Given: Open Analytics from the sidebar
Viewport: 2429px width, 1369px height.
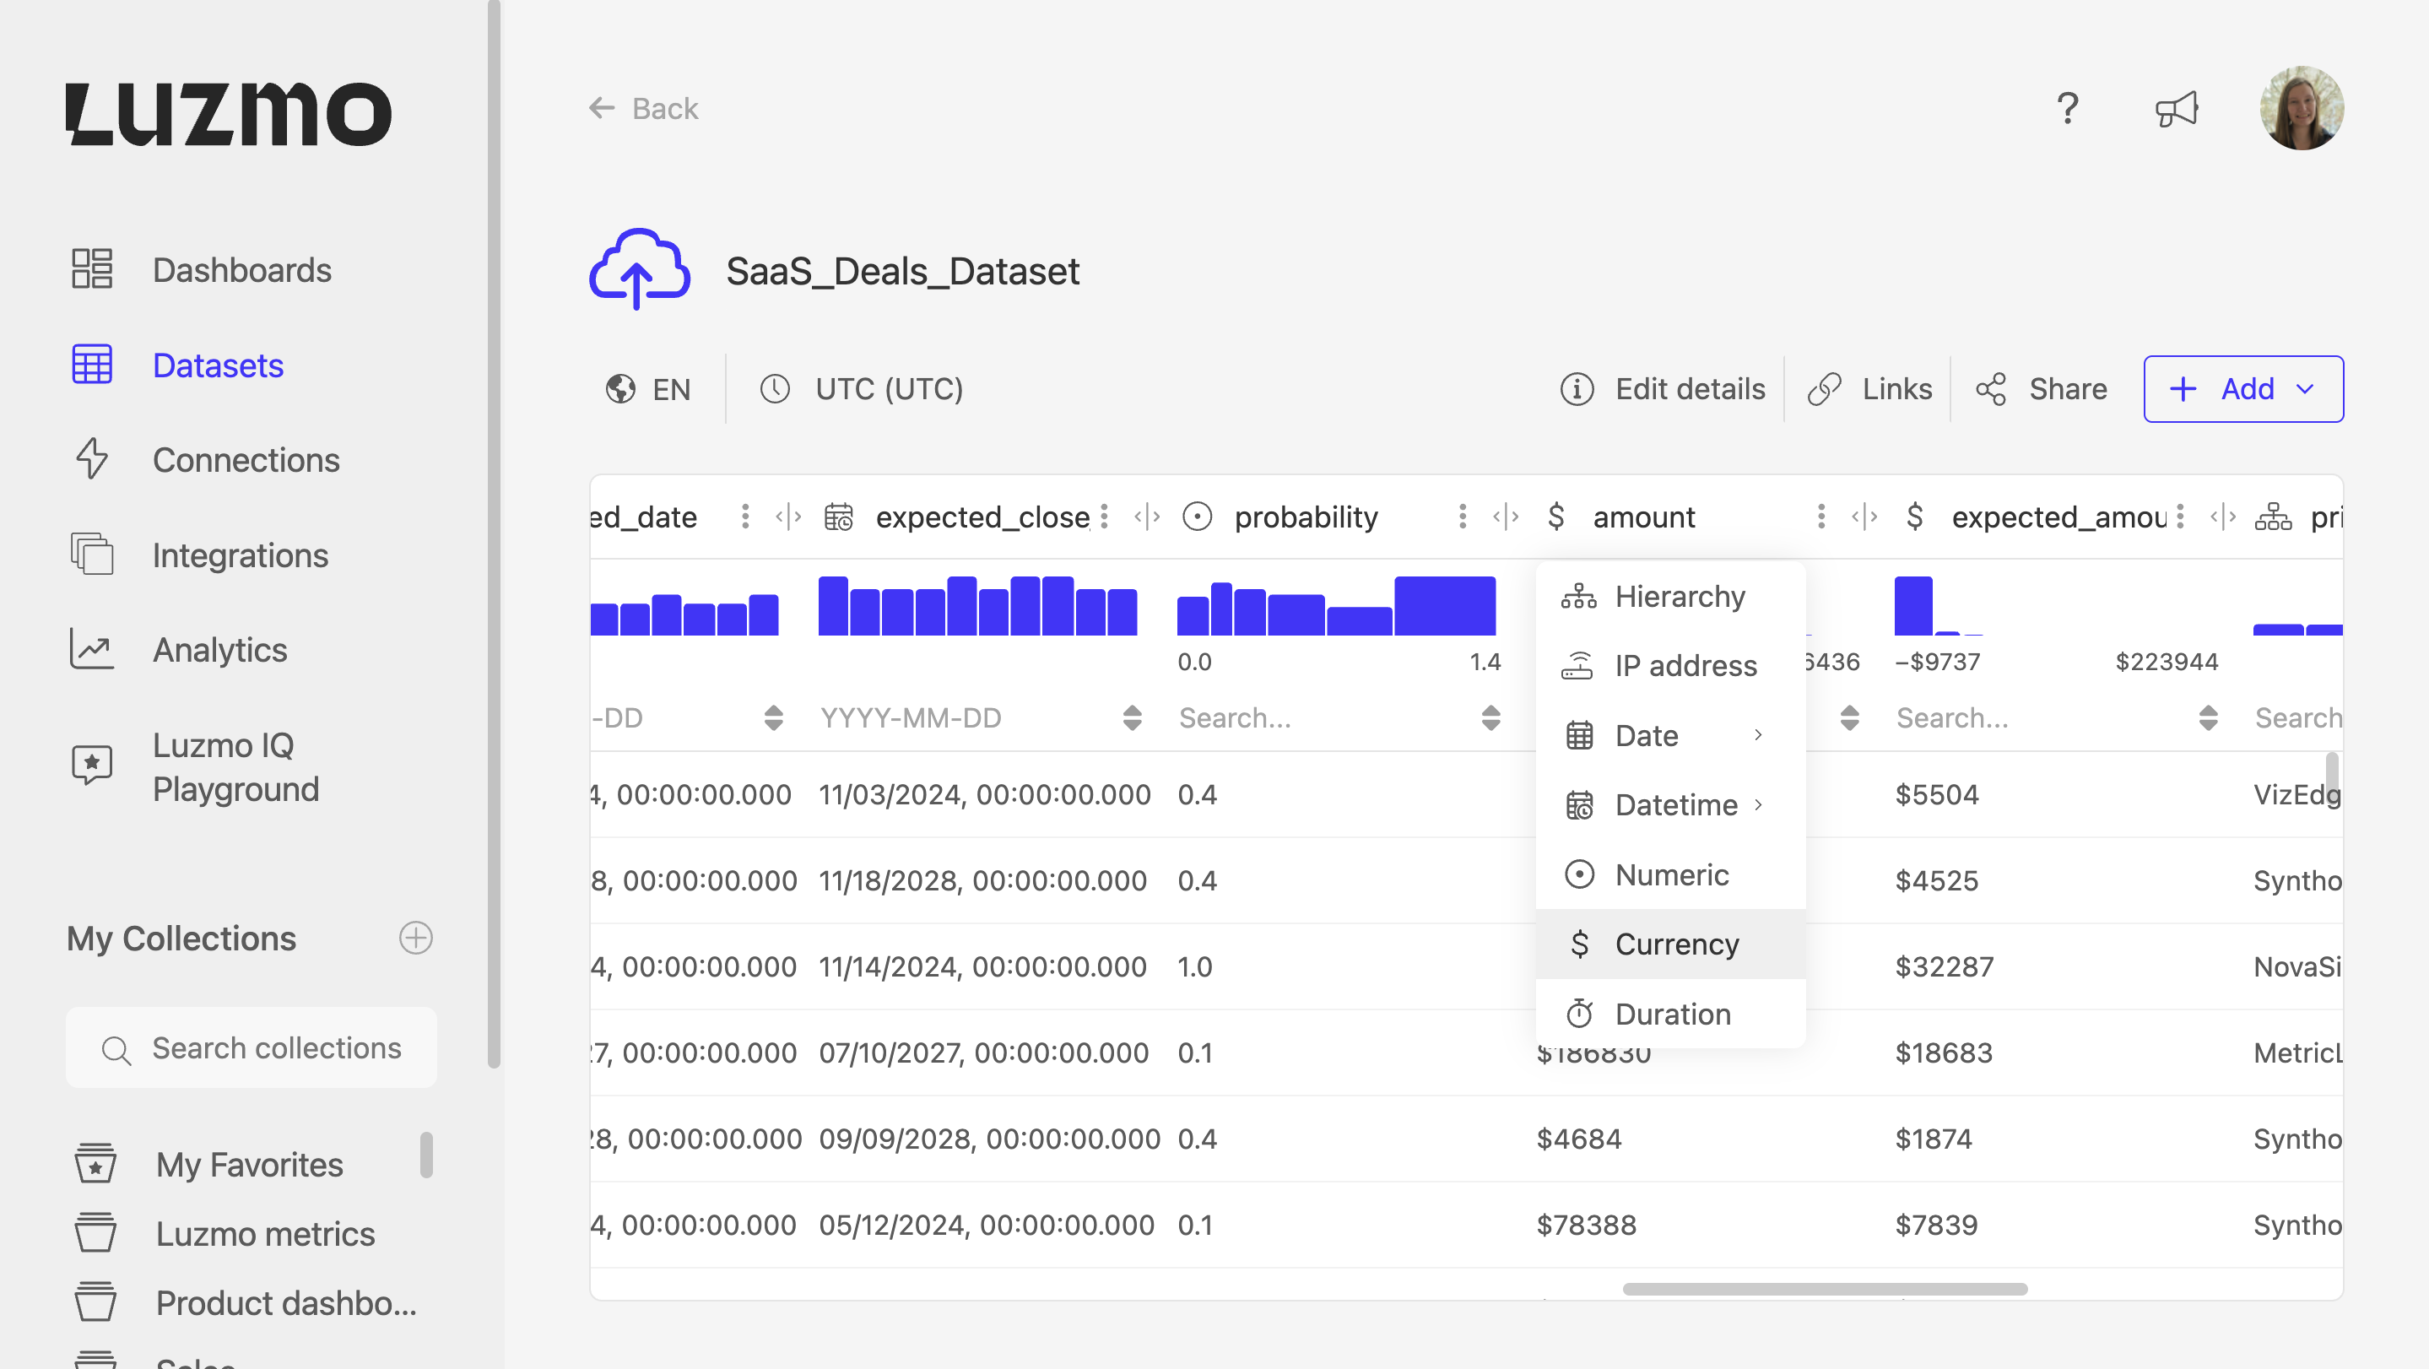Looking at the screenshot, I should coord(219,650).
